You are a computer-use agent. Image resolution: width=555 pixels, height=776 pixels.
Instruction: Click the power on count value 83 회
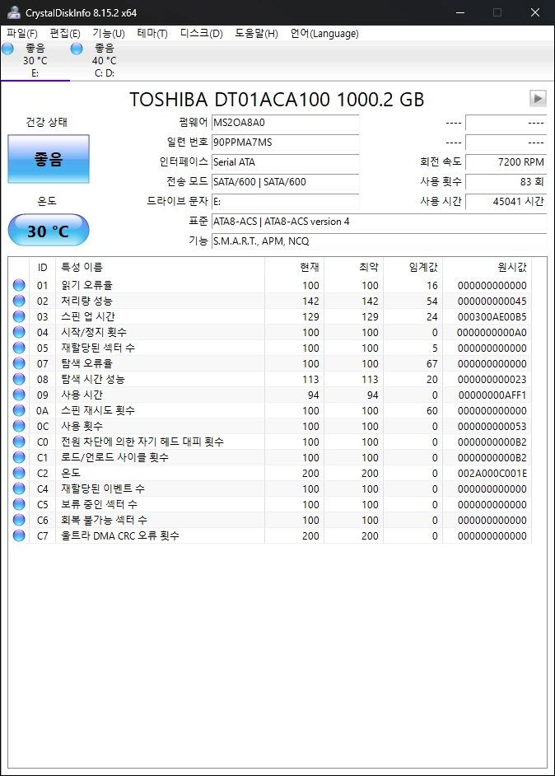[x=506, y=181]
